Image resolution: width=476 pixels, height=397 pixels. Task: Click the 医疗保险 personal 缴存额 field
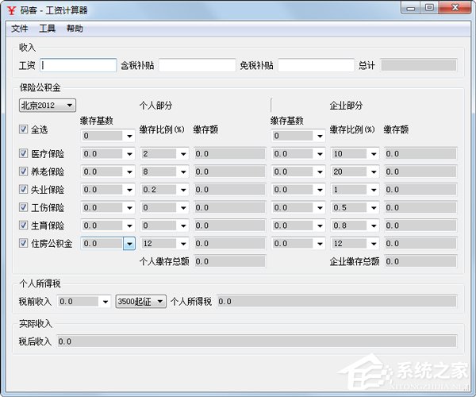[230, 154]
